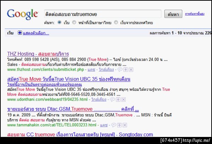This screenshot has width=212, height=144.
Task: Open the THZ Hosting - สอบถามบริการ result
Action: pos(38,54)
